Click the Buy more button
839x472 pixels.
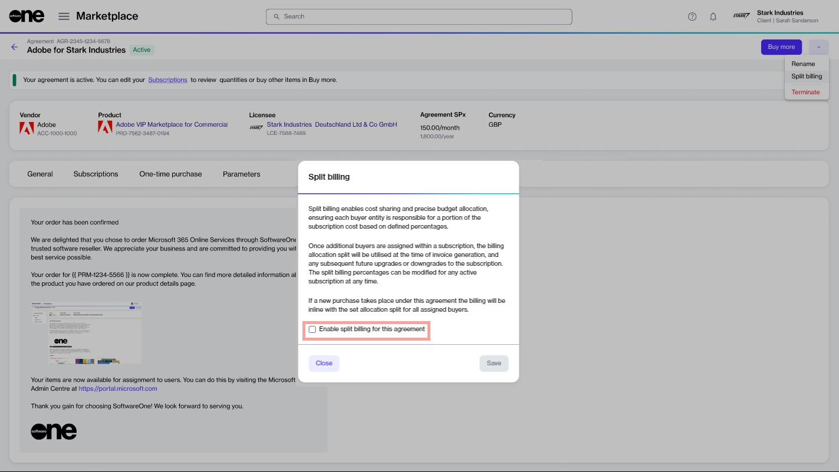click(781, 47)
